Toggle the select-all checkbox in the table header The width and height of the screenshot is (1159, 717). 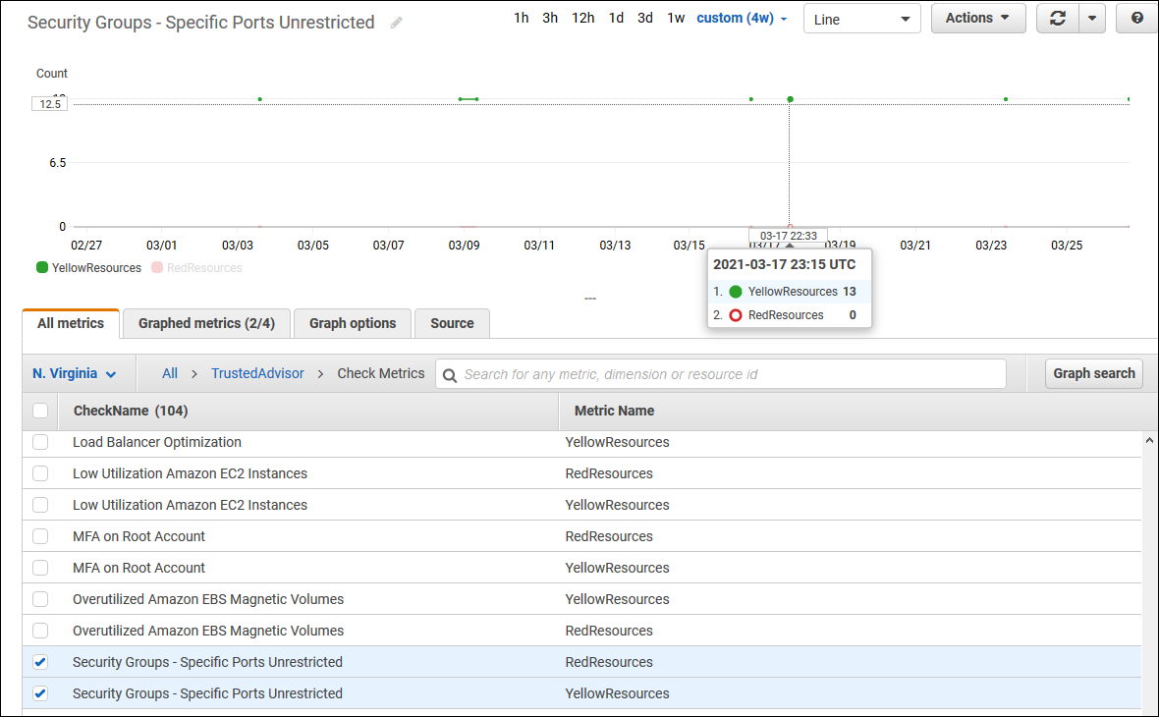40,411
